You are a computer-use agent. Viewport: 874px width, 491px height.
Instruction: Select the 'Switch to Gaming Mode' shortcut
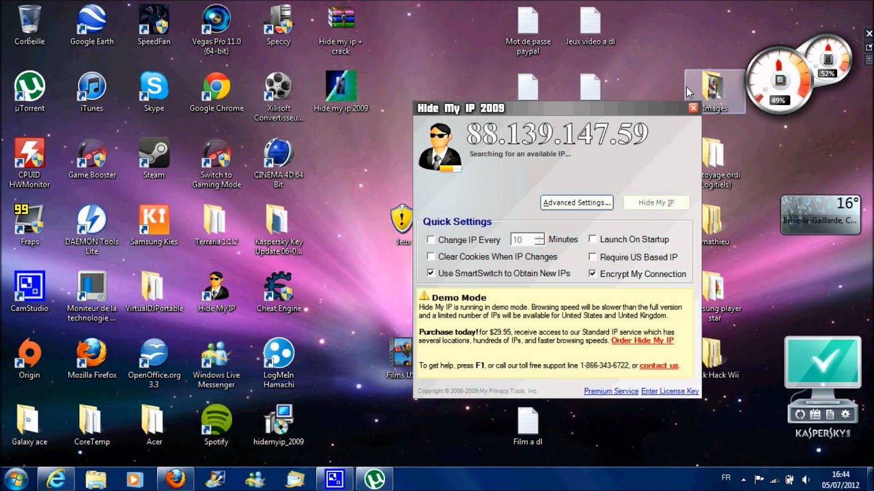pyautogui.click(x=216, y=164)
